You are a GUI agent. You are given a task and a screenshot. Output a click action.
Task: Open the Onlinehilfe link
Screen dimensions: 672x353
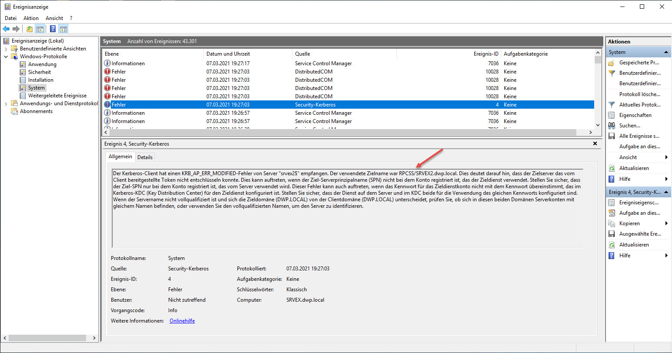click(182, 321)
